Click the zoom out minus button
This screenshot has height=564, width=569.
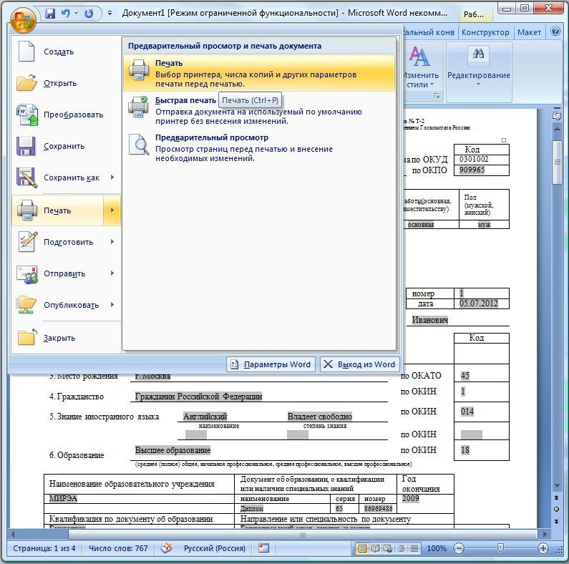point(459,548)
